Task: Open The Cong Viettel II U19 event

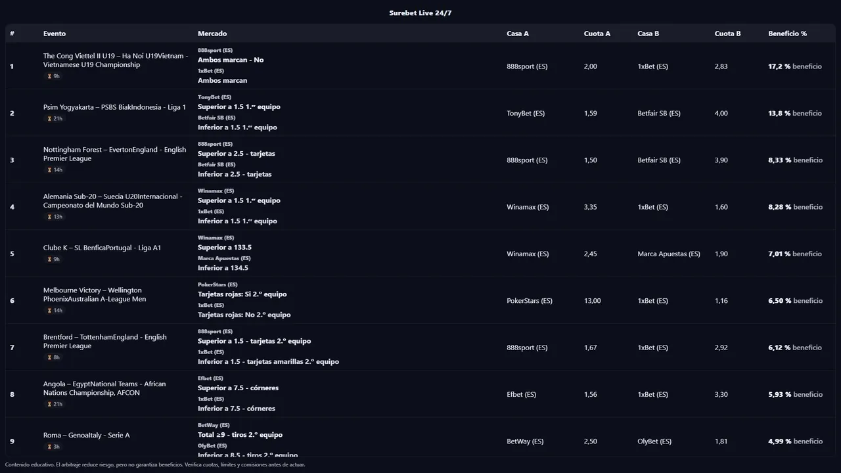Action: tap(115, 60)
